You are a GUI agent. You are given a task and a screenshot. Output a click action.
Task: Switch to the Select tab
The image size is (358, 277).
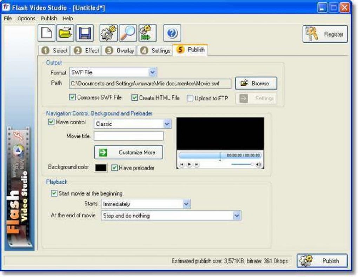click(54, 51)
